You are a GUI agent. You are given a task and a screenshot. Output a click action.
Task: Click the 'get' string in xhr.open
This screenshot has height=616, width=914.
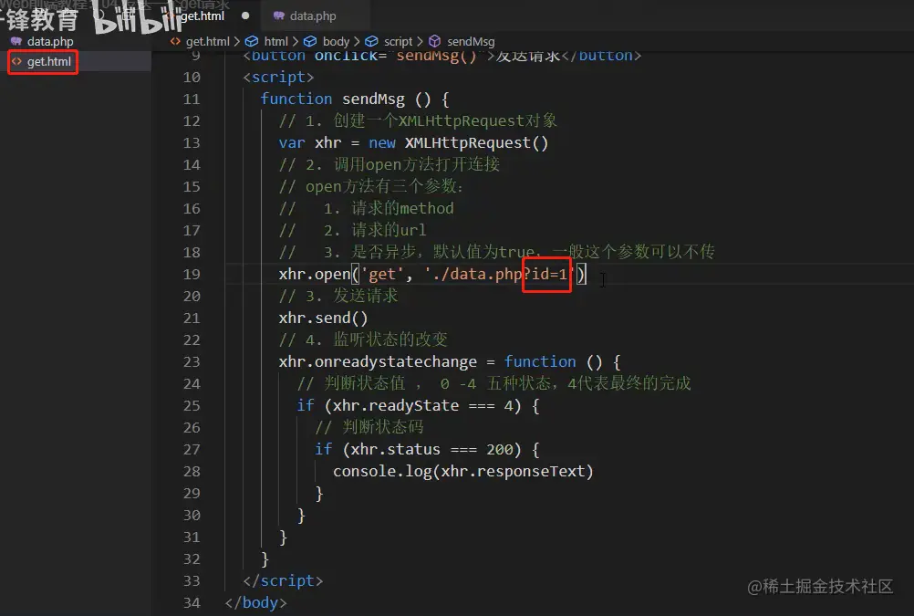382,274
